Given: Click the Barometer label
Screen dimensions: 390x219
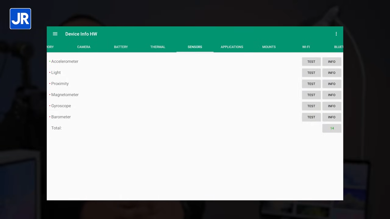Looking at the screenshot, I should click(x=61, y=117).
